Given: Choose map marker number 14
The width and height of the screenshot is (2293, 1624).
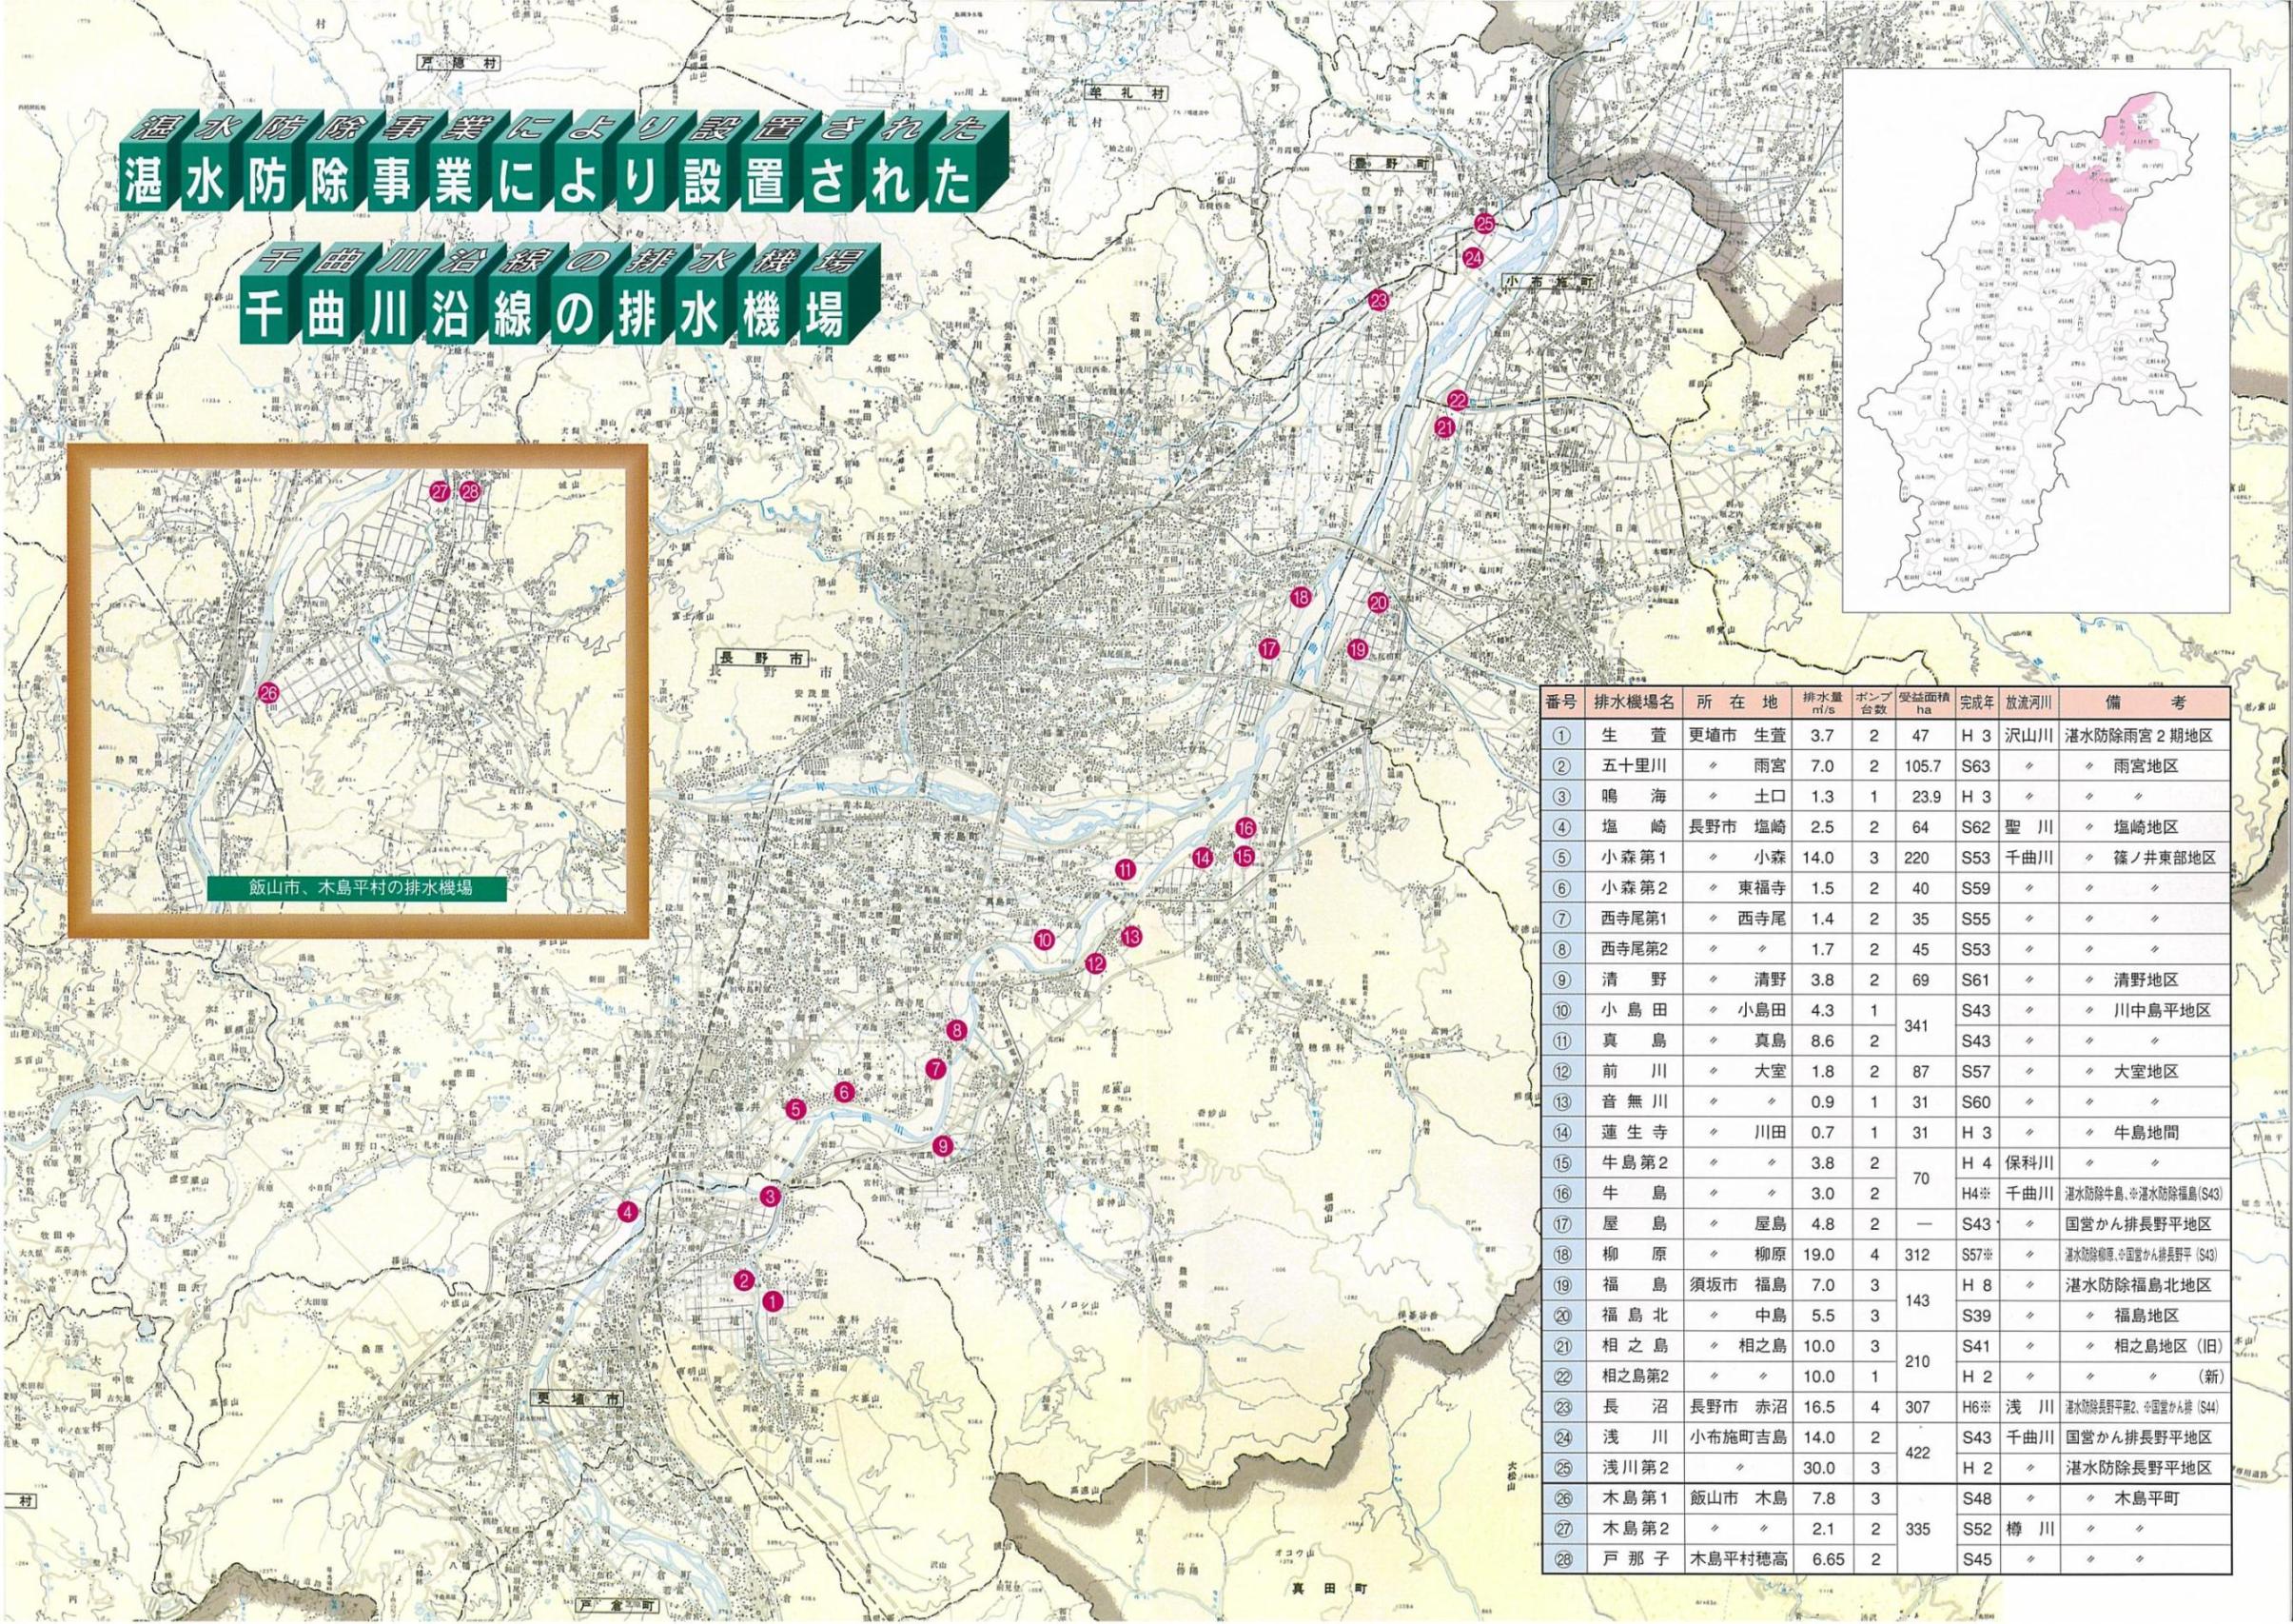Looking at the screenshot, I should coord(1203,857).
